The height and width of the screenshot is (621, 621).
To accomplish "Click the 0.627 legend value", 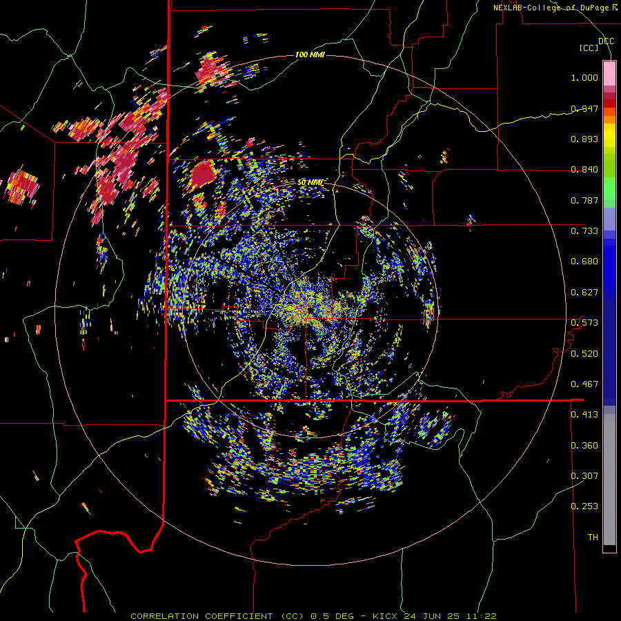I will (584, 292).
